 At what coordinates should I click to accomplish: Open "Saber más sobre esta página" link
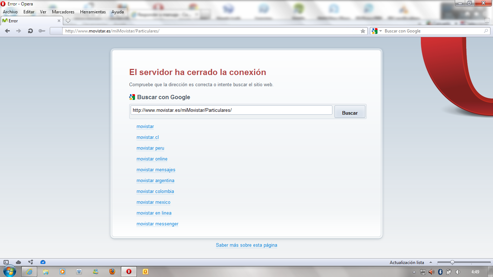(247, 245)
